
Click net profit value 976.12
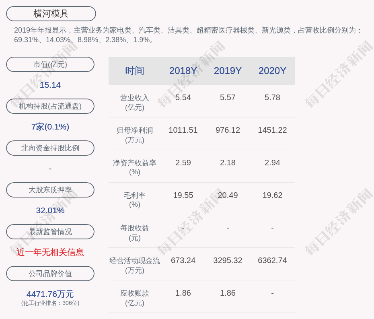click(228, 130)
